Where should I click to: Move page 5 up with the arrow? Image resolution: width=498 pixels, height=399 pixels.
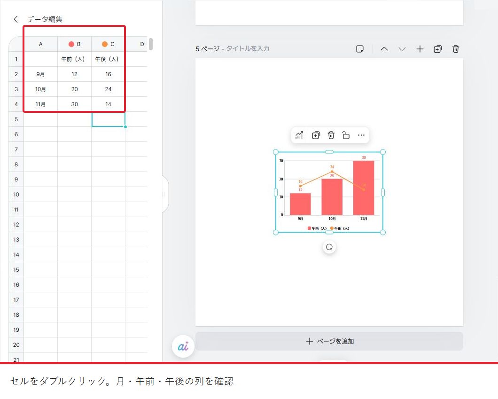[x=384, y=49]
